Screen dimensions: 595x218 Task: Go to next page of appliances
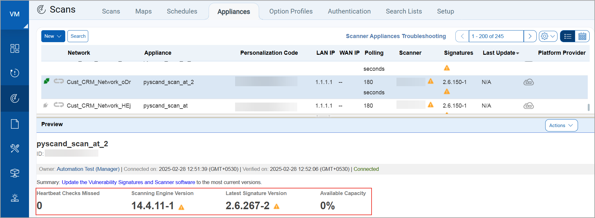tap(530, 36)
